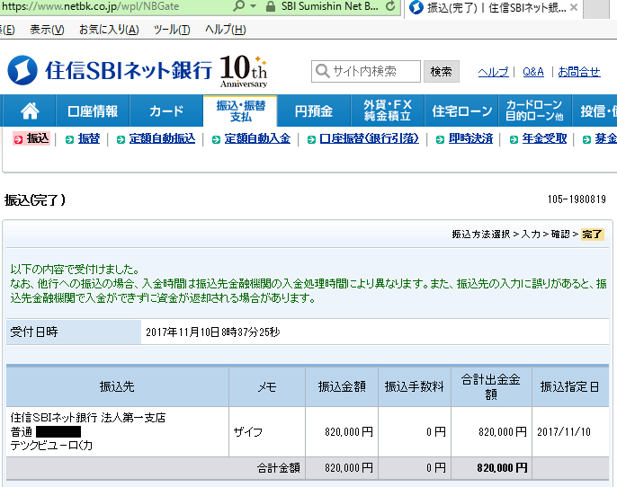Select the 円預金 navigation tab

(314, 111)
